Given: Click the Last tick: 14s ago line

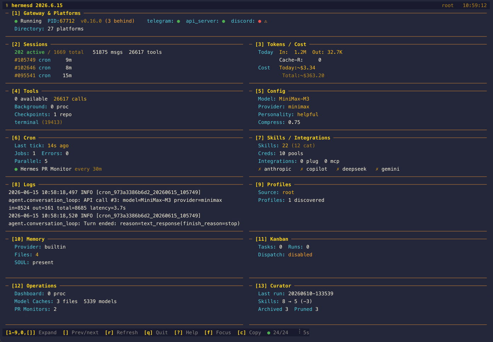Looking at the screenshot, I should pyautogui.click(x=41, y=146).
